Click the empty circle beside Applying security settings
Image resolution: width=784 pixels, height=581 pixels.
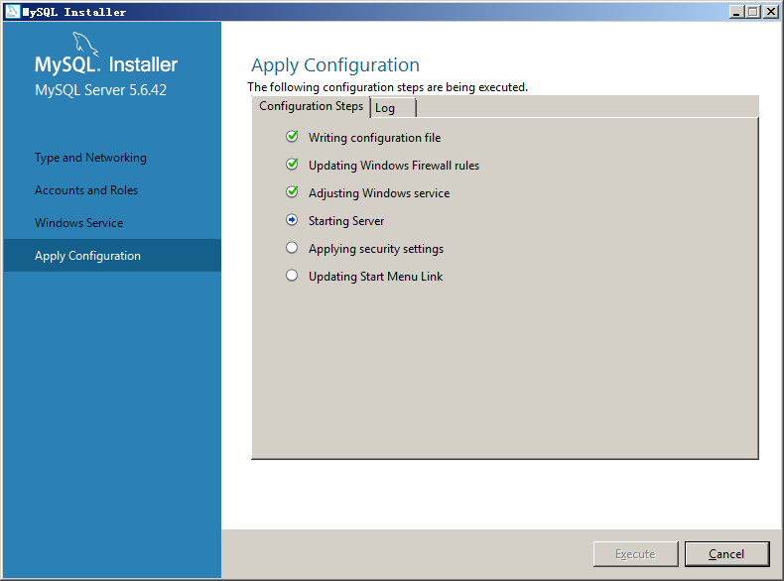[x=292, y=248]
